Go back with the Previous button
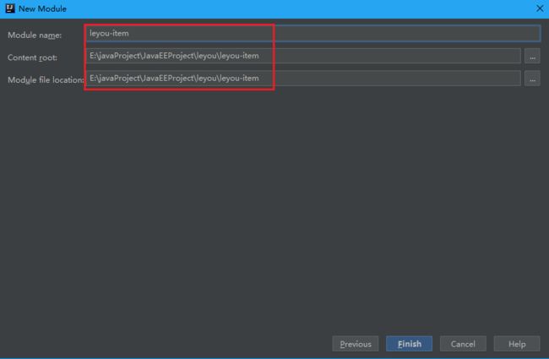Image resolution: width=549 pixels, height=359 pixels. (x=356, y=344)
